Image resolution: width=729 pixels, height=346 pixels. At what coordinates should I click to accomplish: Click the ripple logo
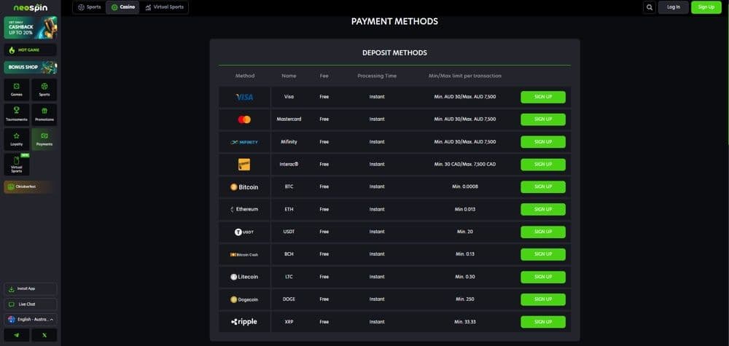[x=244, y=322]
